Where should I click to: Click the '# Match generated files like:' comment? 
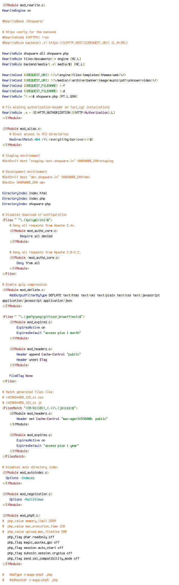[x=28, y=392]
